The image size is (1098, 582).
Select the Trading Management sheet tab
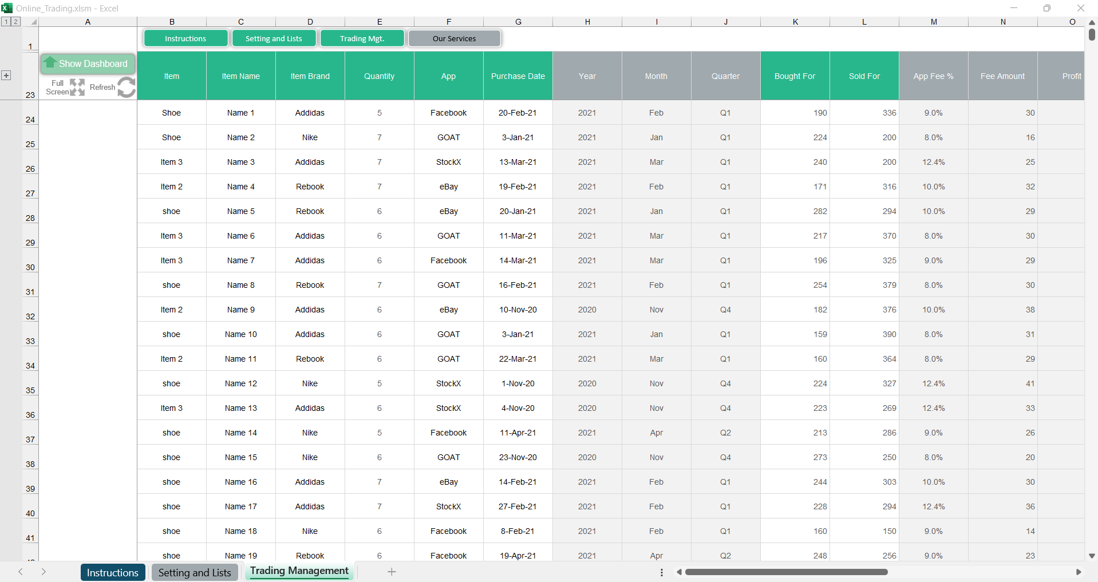pos(299,571)
